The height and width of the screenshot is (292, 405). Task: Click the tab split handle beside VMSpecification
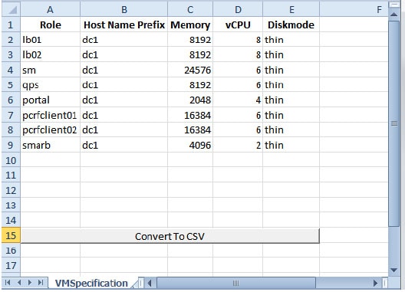click(x=141, y=284)
